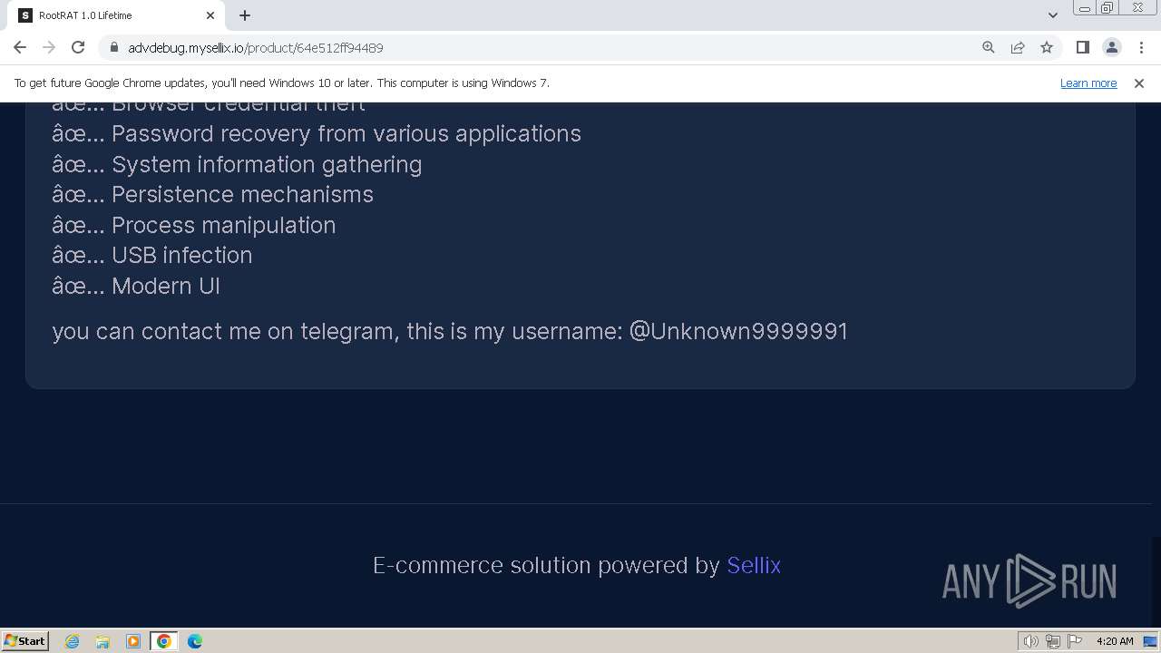Click the telegram username @Unknown9999991 text
This screenshot has height=653, width=1161.
[738, 331]
